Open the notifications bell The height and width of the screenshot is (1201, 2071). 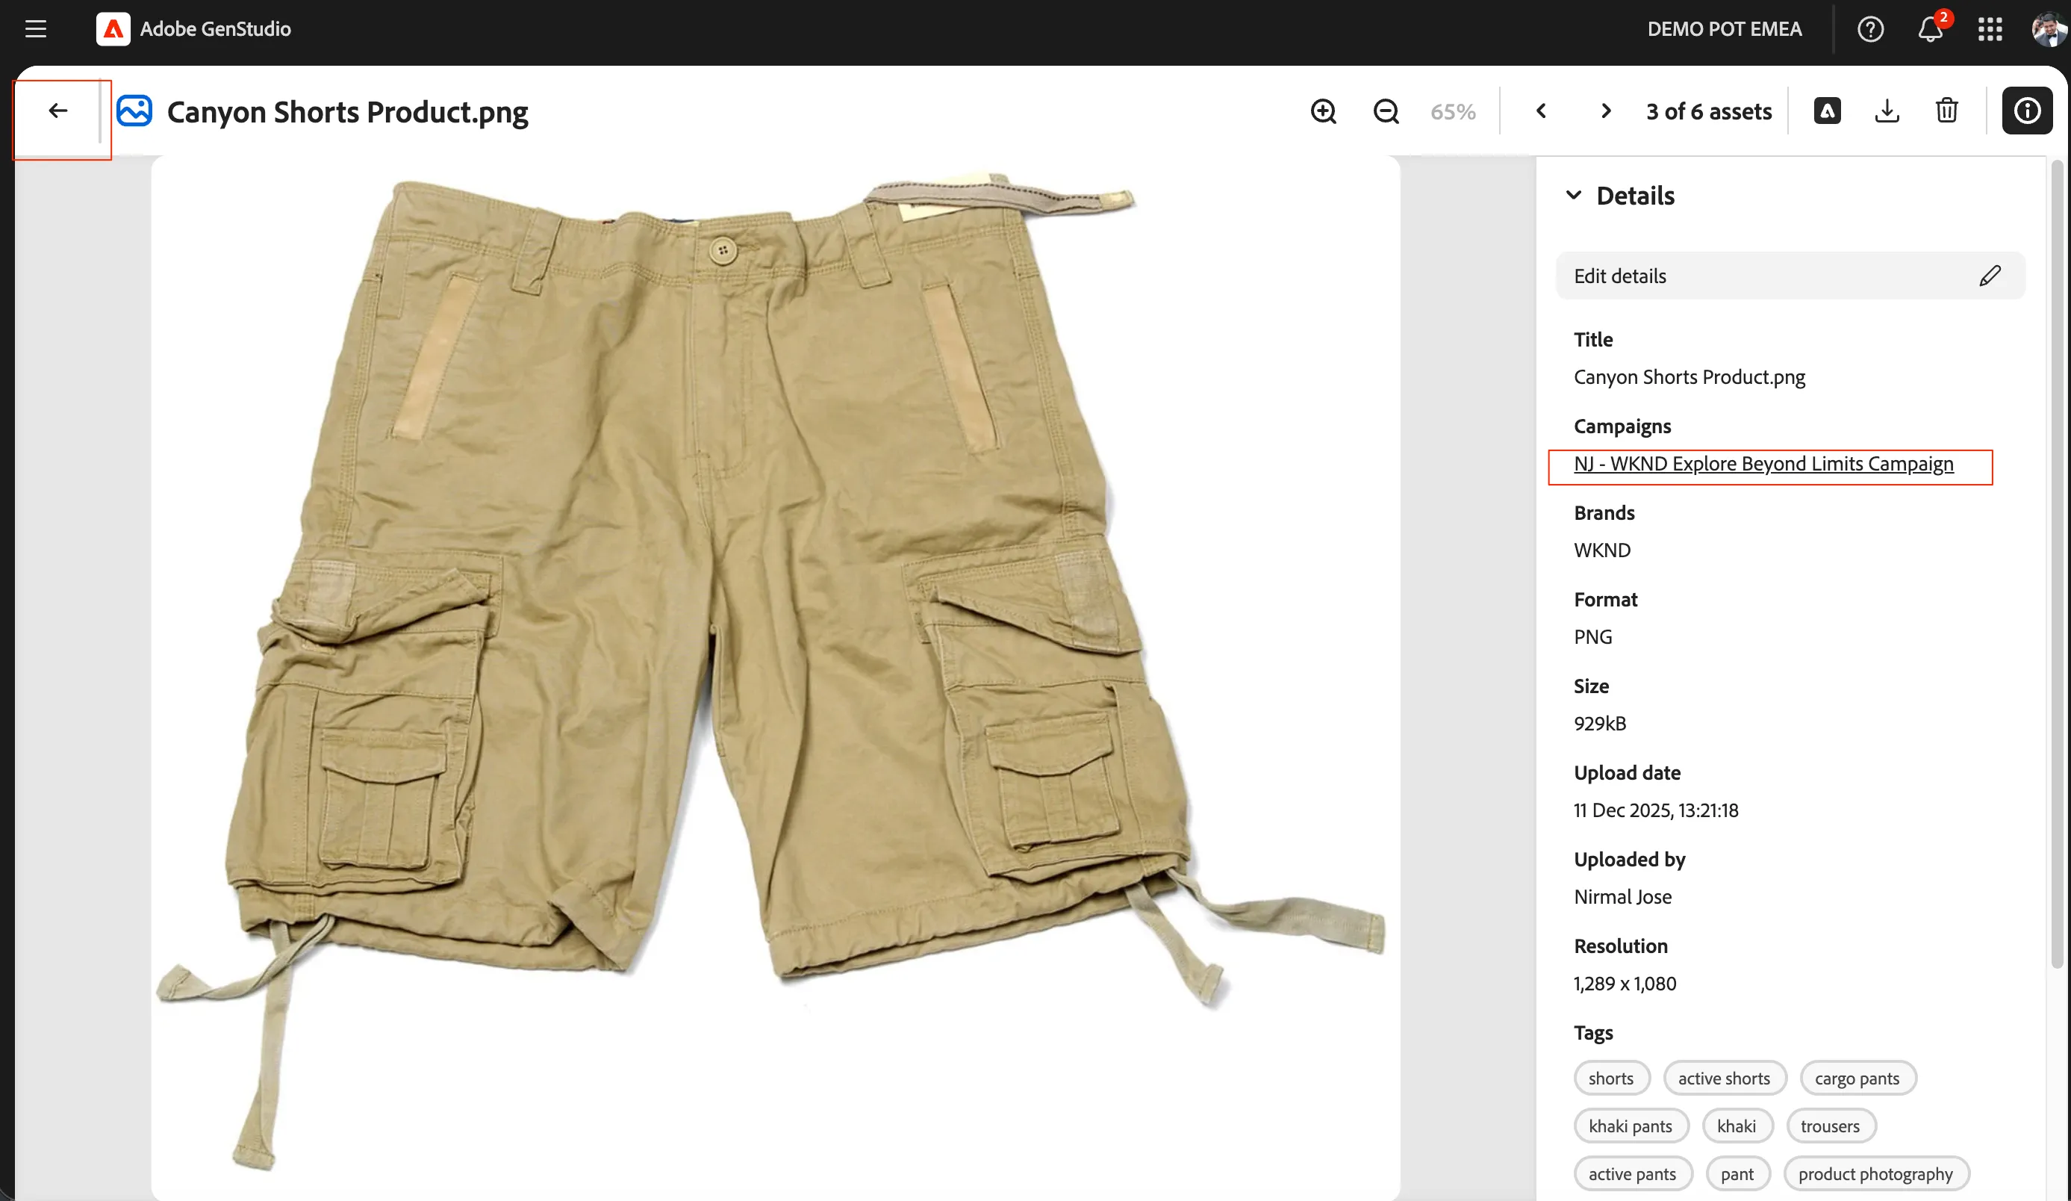tap(1931, 30)
